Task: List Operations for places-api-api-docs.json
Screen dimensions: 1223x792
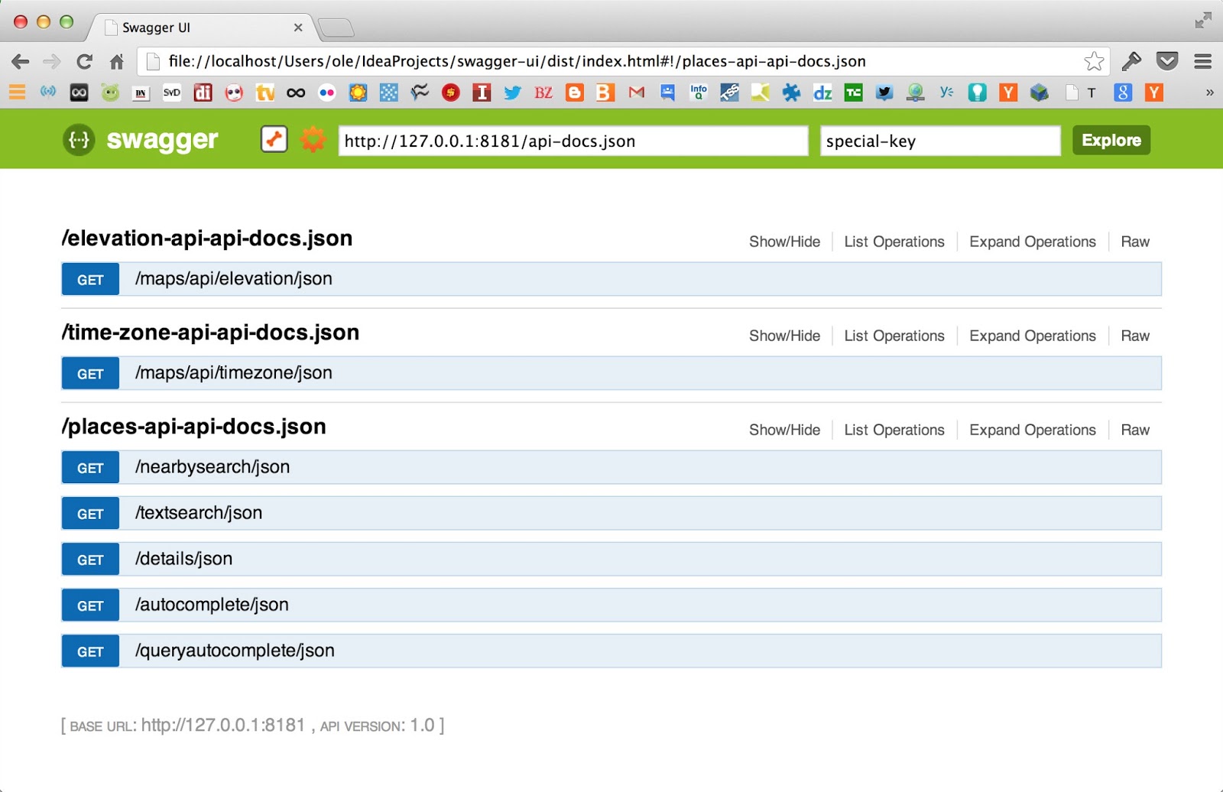Action: tap(894, 430)
